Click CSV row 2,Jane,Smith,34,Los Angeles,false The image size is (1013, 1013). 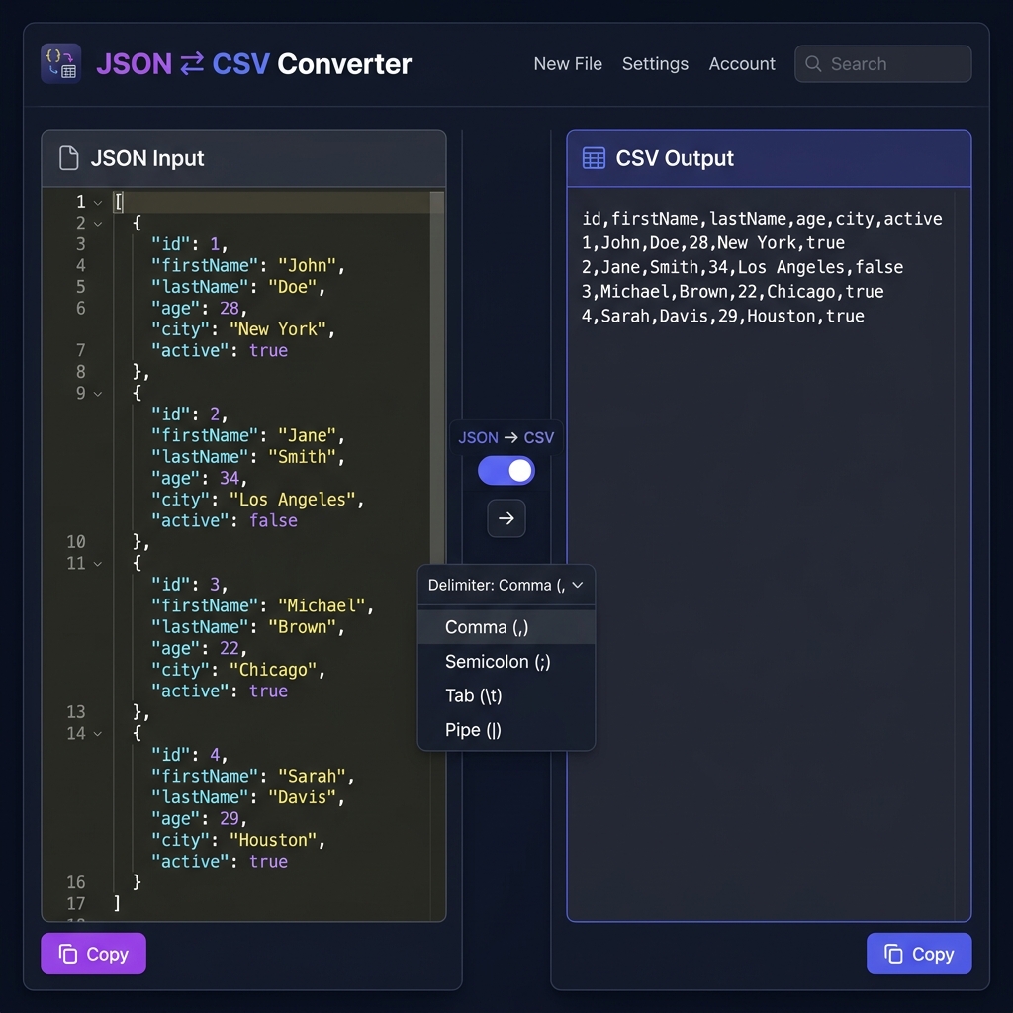coord(742,267)
